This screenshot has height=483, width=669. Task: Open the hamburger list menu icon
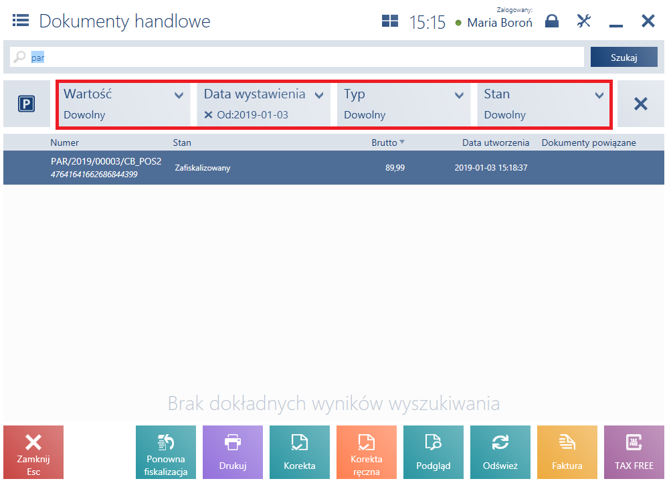[x=21, y=21]
